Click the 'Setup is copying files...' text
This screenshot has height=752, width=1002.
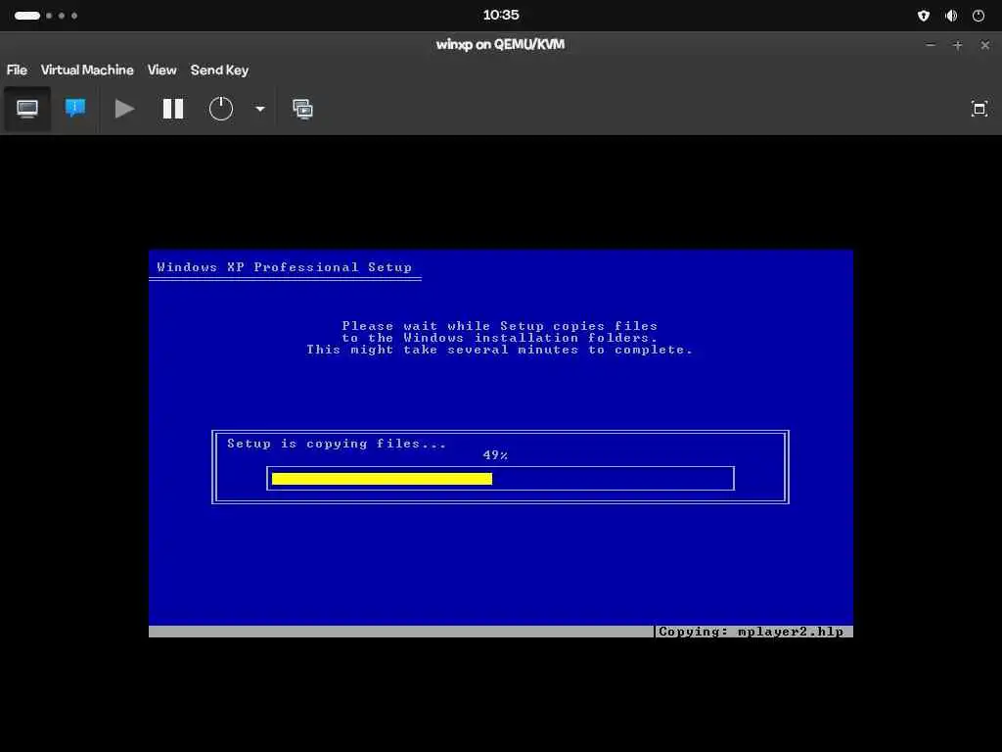click(337, 444)
